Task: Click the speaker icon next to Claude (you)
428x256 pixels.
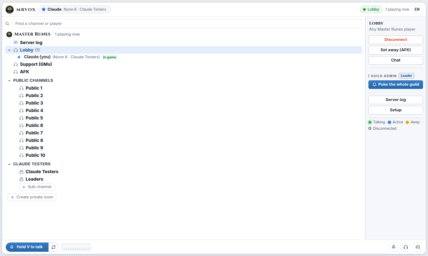Action: point(19,57)
